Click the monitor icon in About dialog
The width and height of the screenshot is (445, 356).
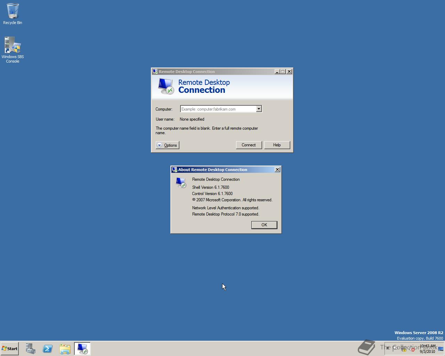pyautogui.click(x=181, y=183)
